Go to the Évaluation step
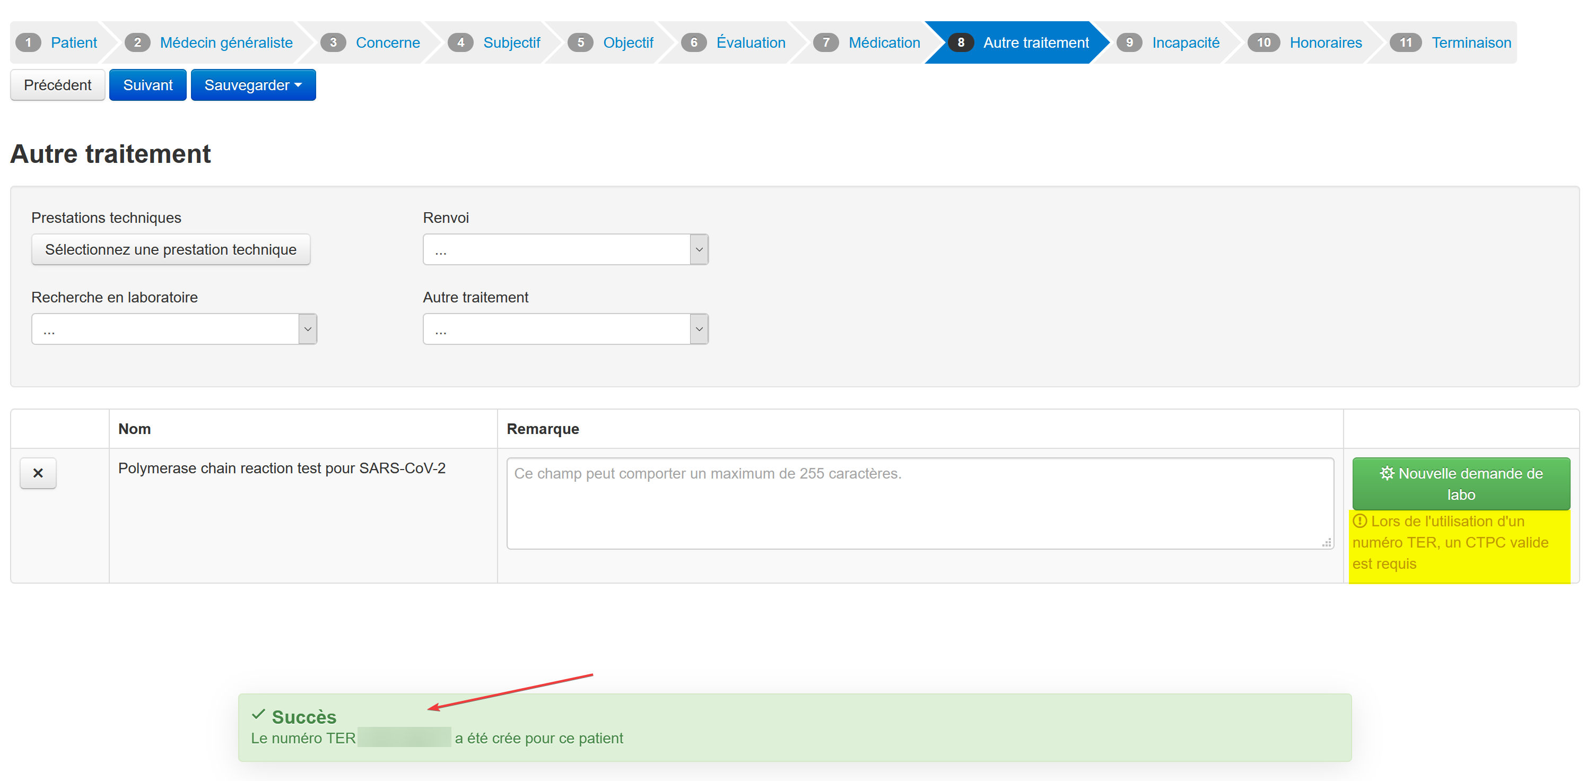The image size is (1586, 781). pyautogui.click(x=751, y=42)
